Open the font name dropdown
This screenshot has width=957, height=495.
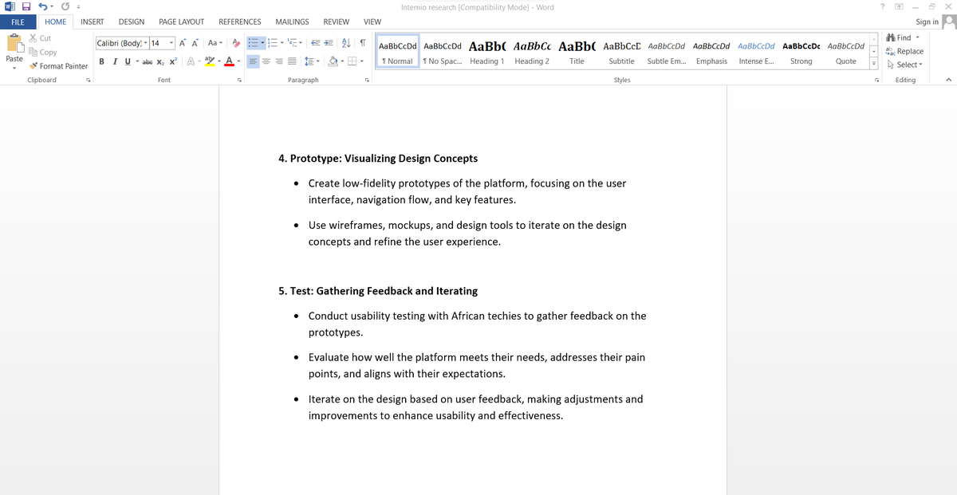[145, 43]
